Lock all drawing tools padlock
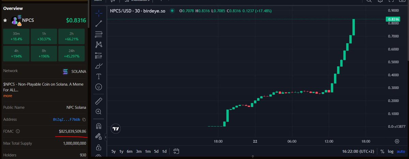This screenshot has height=159, width=409. tap(99, 147)
